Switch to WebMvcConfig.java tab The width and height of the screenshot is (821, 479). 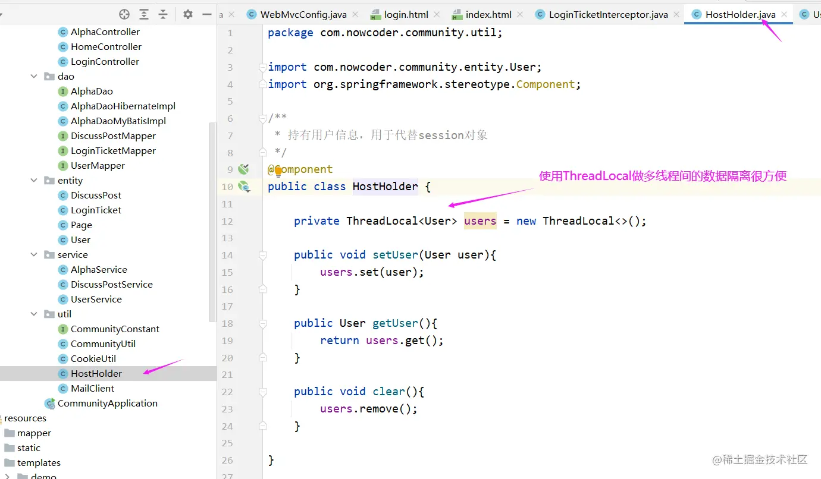303,14
